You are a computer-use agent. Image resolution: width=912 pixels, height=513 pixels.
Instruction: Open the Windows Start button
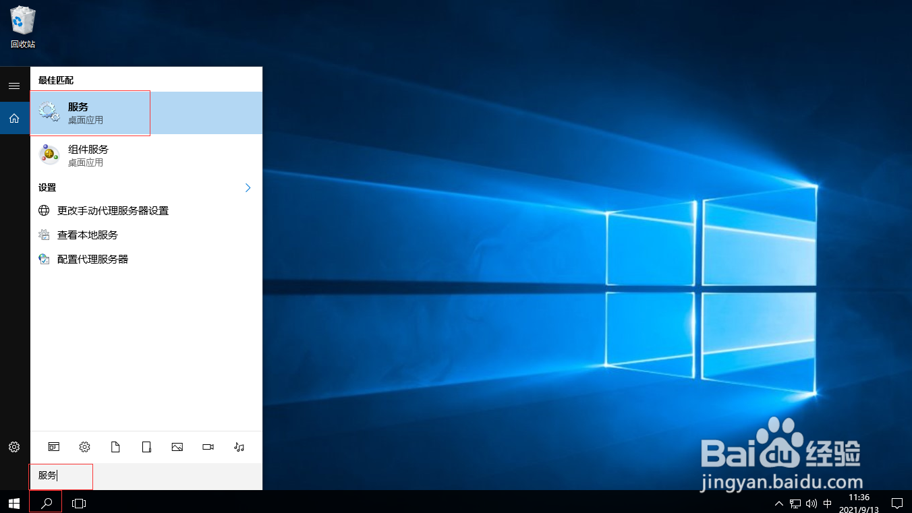point(14,503)
